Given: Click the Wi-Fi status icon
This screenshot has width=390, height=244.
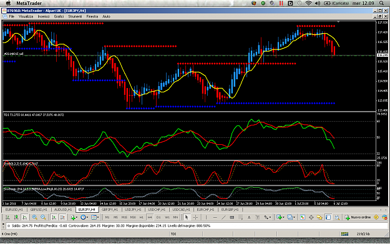Looking at the screenshot, I should (308, 3).
